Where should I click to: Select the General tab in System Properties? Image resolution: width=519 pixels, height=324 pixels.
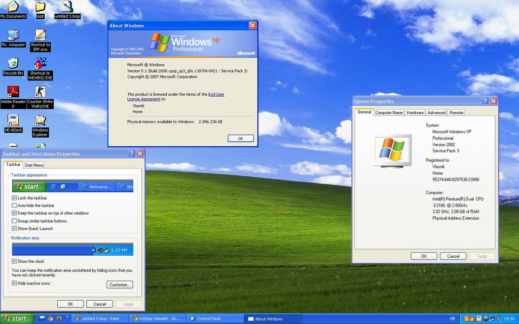(364, 112)
